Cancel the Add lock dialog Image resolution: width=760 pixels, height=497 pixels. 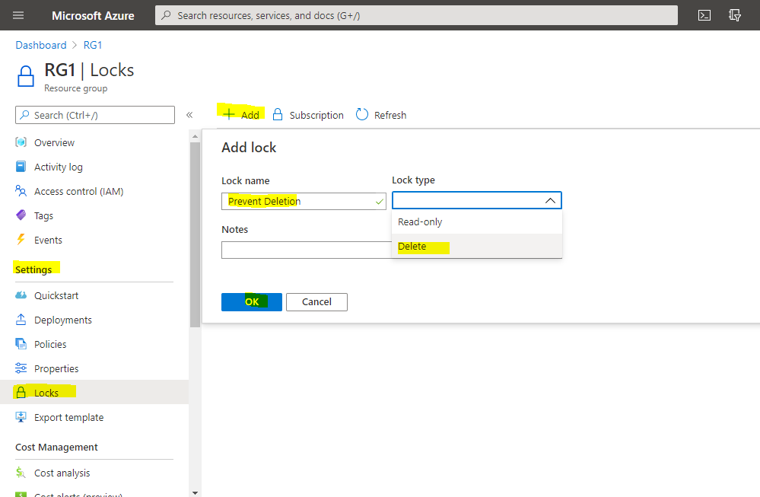(316, 301)
